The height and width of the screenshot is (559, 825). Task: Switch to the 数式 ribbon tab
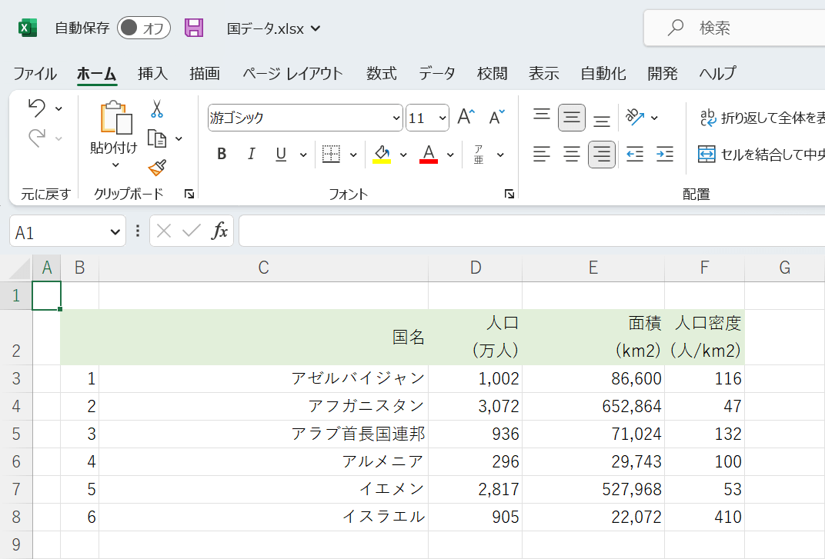(381, 74)
